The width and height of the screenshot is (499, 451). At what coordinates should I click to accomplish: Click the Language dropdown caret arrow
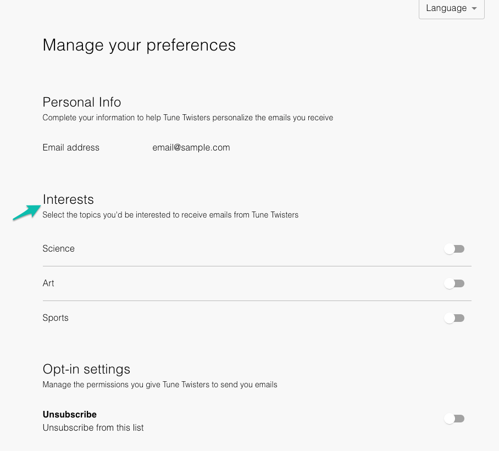pos(474,9)
